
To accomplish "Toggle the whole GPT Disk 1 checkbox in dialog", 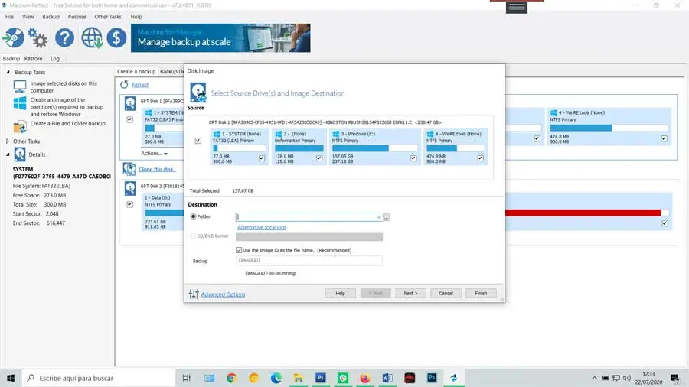I will point(198,141).
